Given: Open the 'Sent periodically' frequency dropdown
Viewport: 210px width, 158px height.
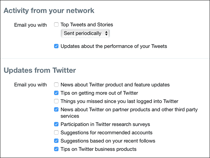Looking at the screenshot, I should point(85,33).
